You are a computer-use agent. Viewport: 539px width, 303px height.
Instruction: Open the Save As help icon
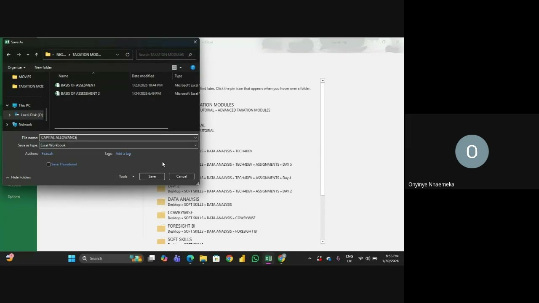click(x=193, y=67)
